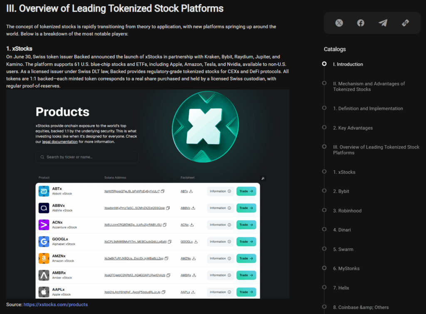The image size is (426, 314).
Task: Trade Accenture ACNx xStock
Action: pos(246,225)
